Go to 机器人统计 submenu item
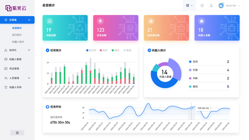Screen dimensions: 249x140 (x=18, y=42)
